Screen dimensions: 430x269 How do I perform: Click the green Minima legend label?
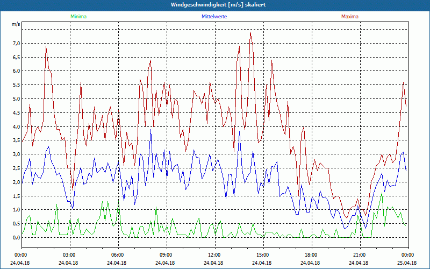[x=78, y=17]
